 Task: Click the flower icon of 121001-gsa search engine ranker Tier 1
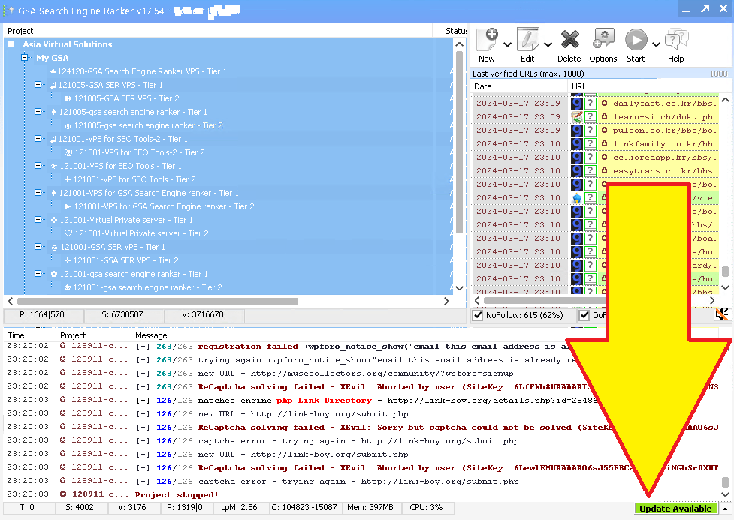point(54,274)
